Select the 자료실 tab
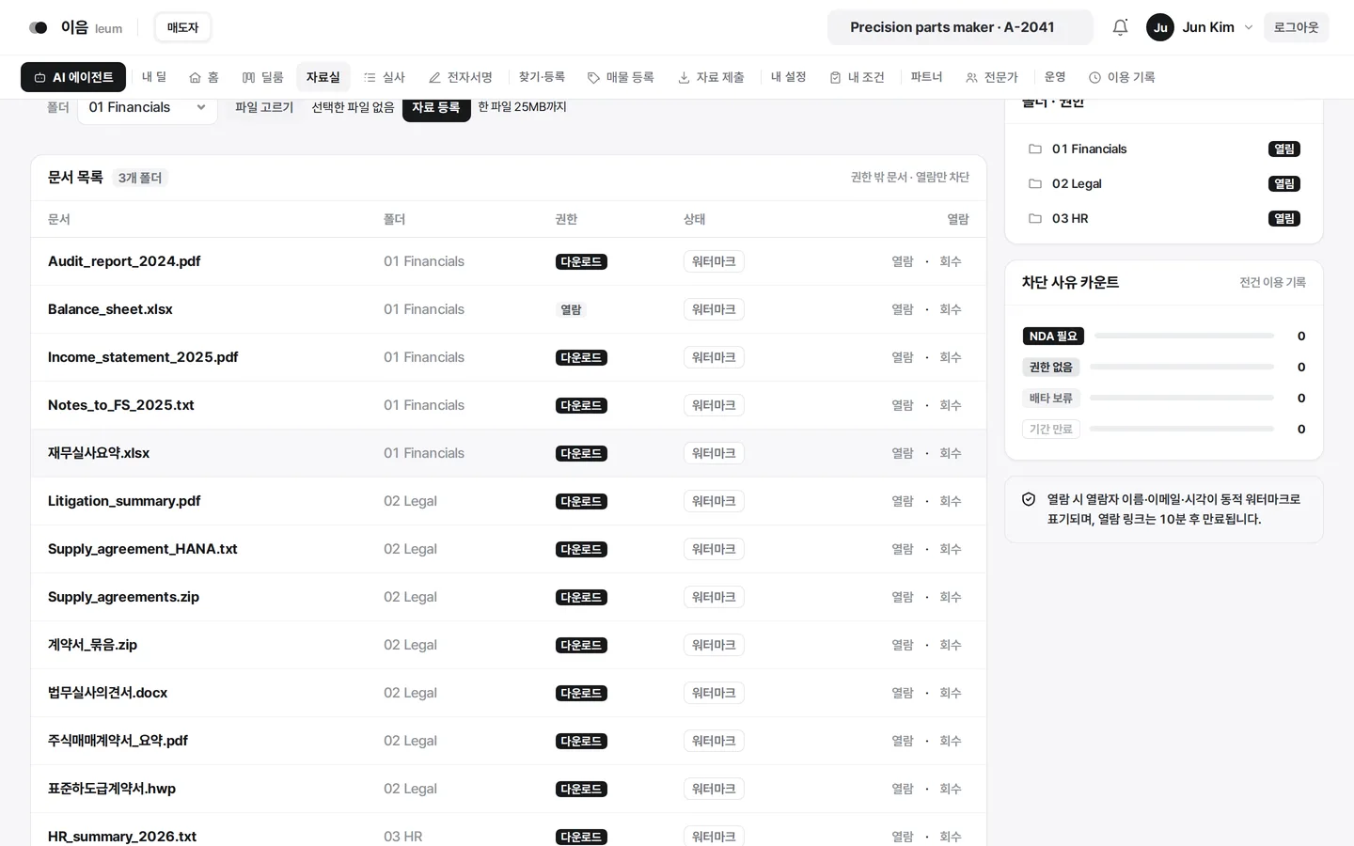This screenshot has height=846, width=1354. tap(323, 77)
